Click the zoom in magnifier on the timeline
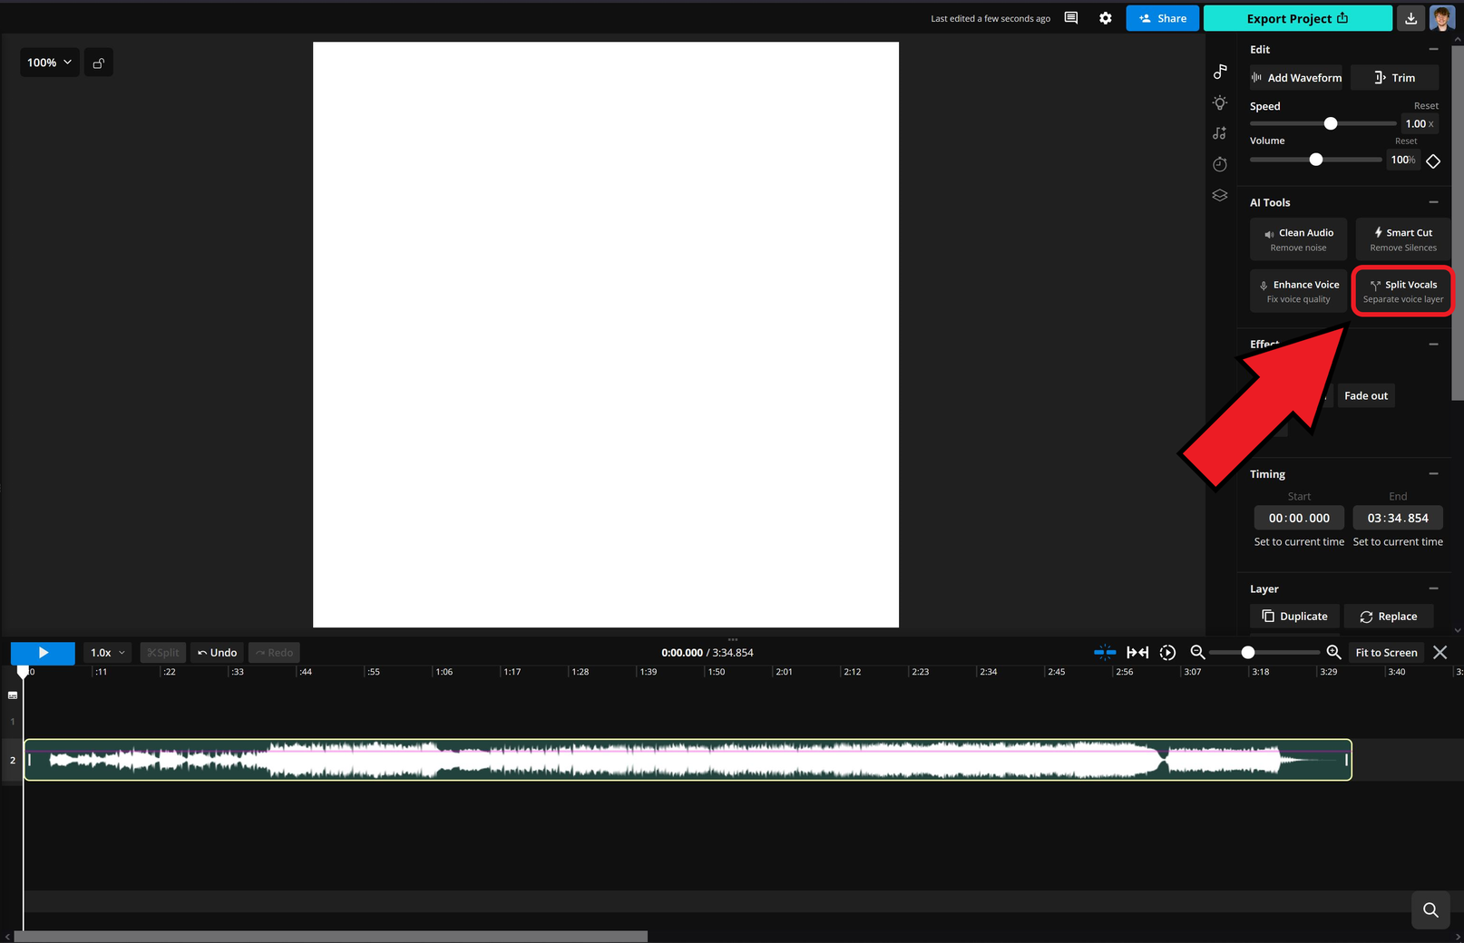Viewport: 1464px width, 943px height. pyautogui.click(x=1333, y=652)
